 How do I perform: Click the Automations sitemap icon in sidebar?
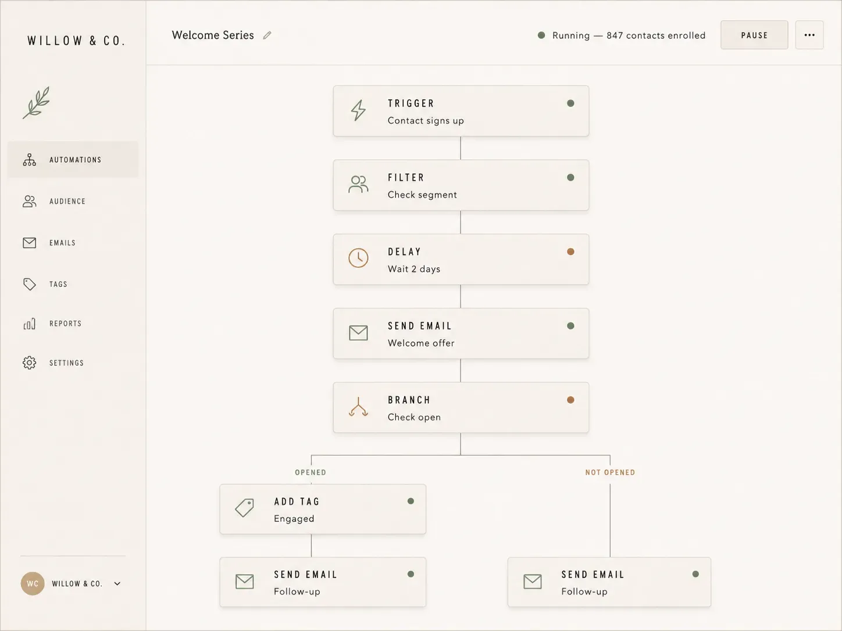click(x=30, y=160)
